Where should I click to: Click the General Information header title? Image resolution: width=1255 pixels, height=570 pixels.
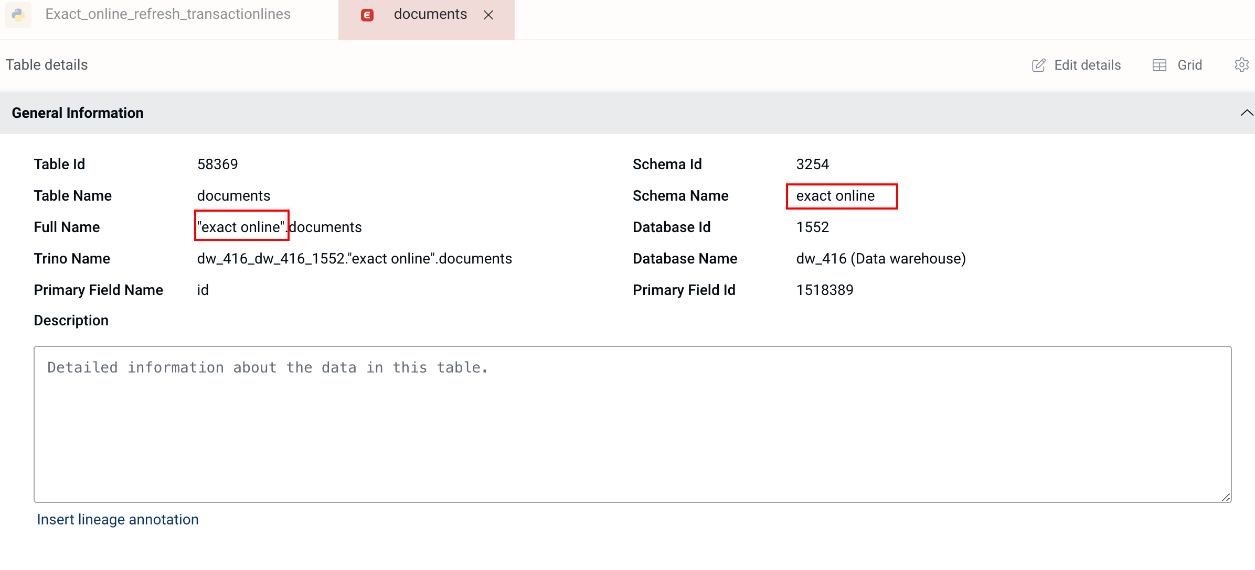[x=78, y=113]
